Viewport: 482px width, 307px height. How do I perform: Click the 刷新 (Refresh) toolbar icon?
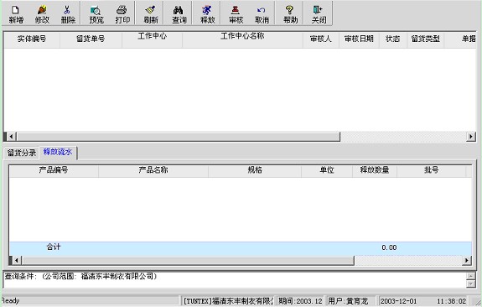(151, 14)
